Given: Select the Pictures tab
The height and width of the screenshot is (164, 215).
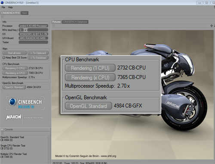Looking at the screenshot, I should click(56, 22).
